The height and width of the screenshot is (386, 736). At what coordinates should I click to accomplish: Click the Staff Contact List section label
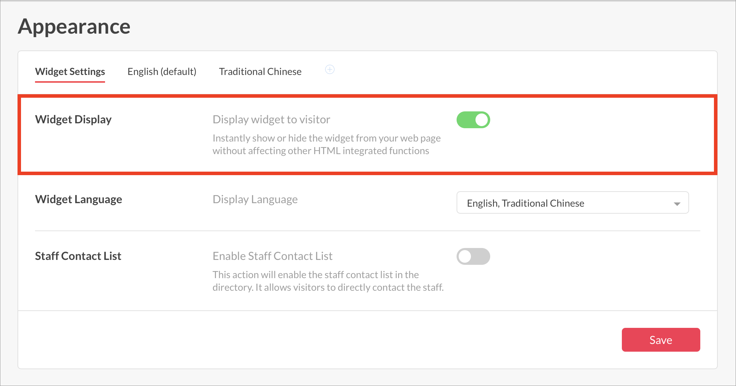coord(78,256)
